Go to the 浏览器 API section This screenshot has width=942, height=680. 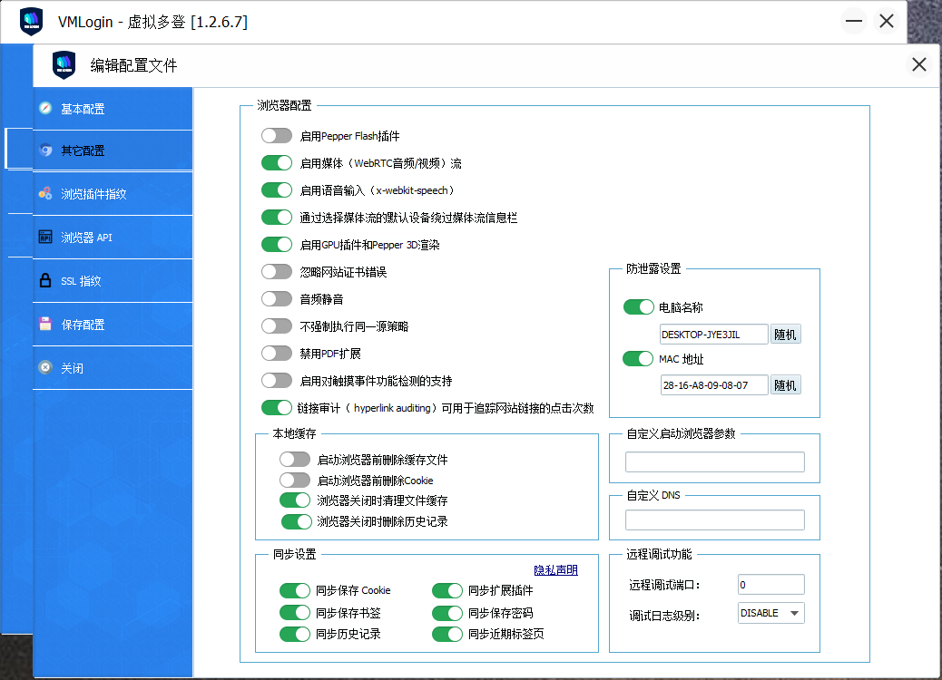pyautogui.click(x=113, y=237)
